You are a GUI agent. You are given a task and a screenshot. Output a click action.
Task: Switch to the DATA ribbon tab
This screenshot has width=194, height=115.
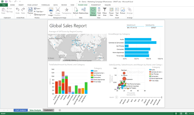pyautogui.click(x=56, y=5)
